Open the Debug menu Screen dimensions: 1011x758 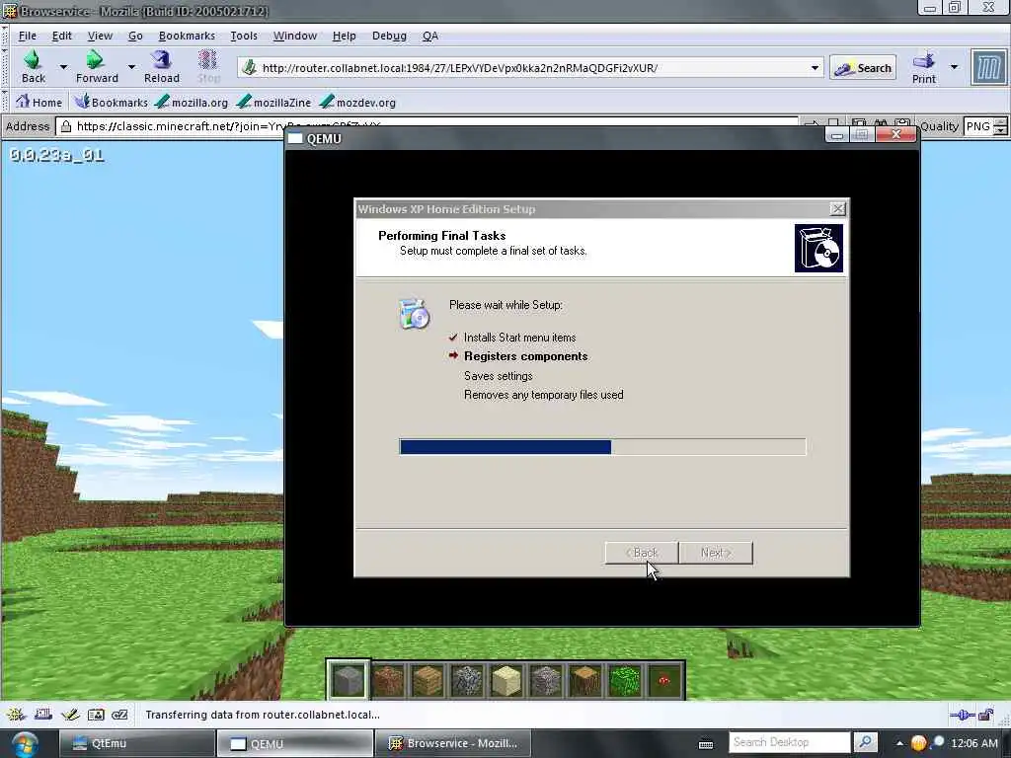389,36
